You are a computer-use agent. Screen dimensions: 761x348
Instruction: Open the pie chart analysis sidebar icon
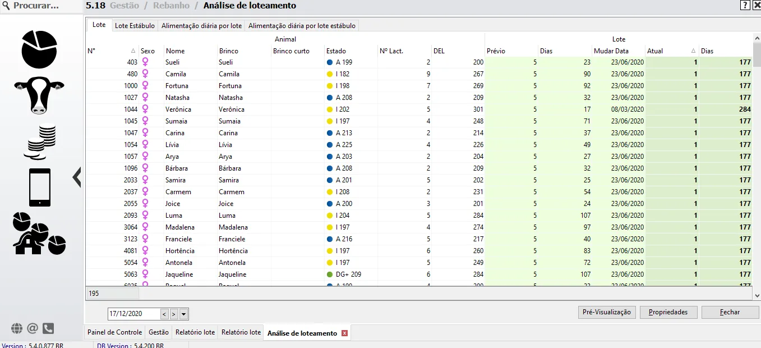click(39, 49)
